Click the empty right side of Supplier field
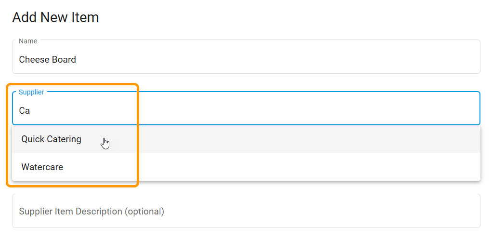This screenshot has height=240, width=492. tap(385, 110)
